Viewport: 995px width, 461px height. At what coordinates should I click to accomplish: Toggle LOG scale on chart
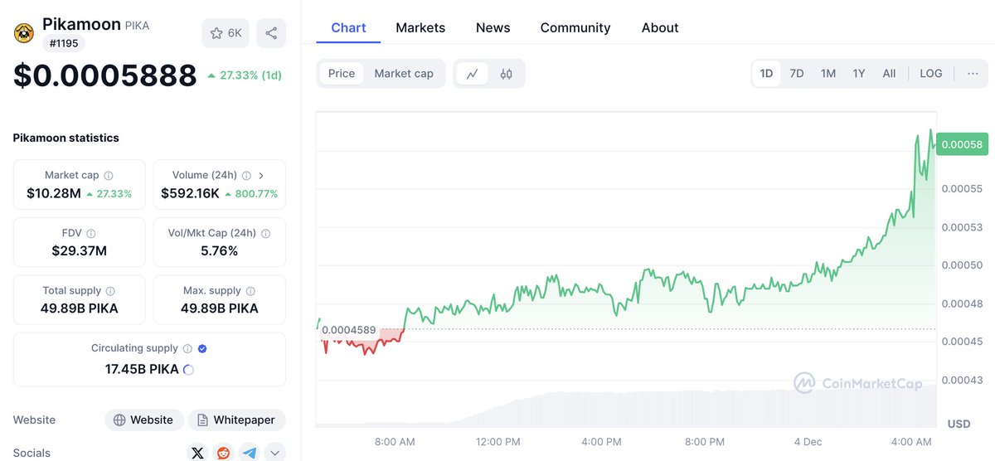click(931, 74)
